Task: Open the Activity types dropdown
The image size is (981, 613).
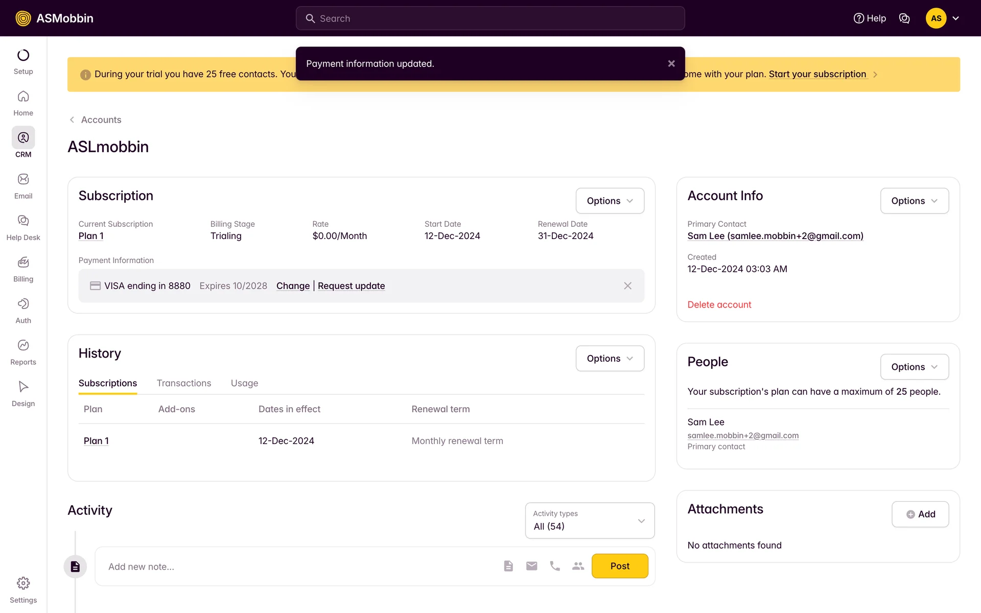Action: point(590,521)
